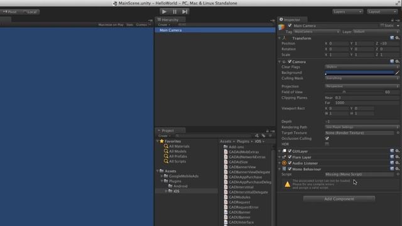The image size is (402, 226).
Task: Click the background color eyedropper icon
Action: pos(397,73)
